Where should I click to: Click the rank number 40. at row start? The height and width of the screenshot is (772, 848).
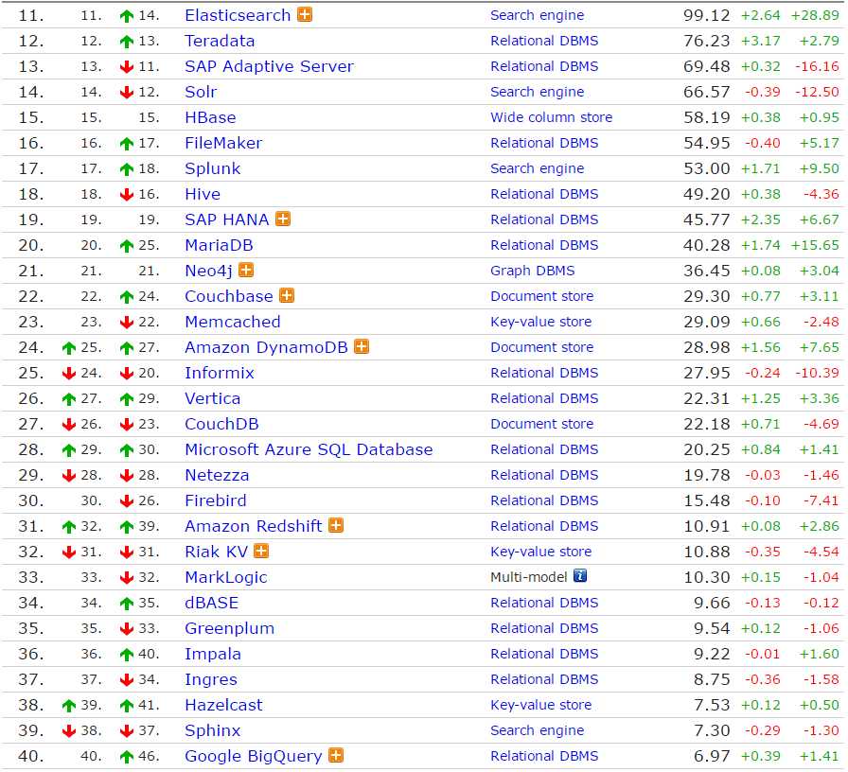point(31,756)
